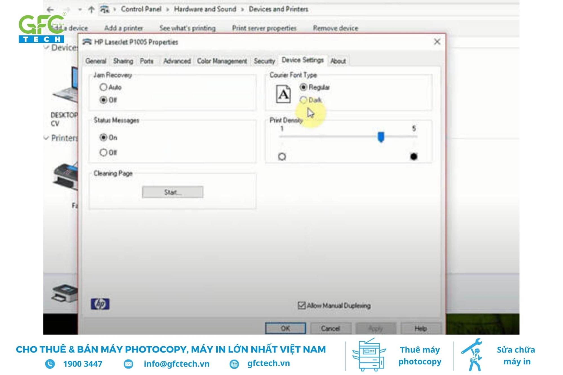The height and width of the screenshot is (375, 563).
Task: Collapse the Devices group chevron
Action: [46, 47]
